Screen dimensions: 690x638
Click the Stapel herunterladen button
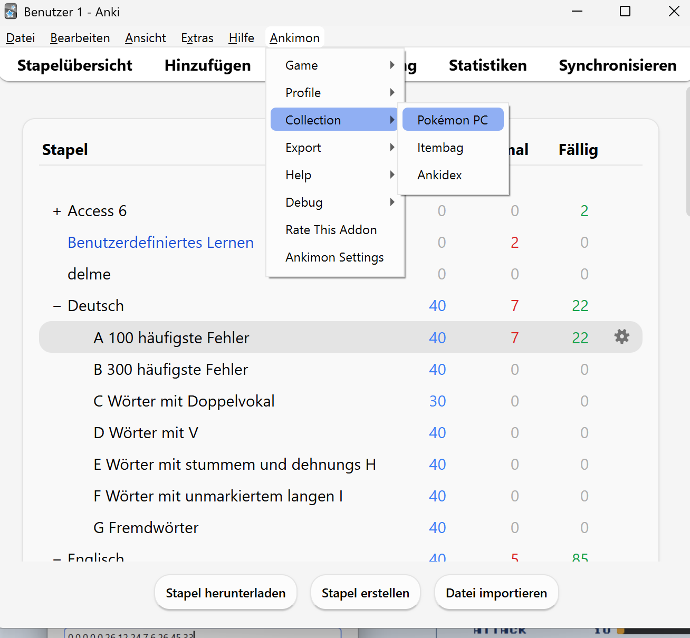[226, 593]
